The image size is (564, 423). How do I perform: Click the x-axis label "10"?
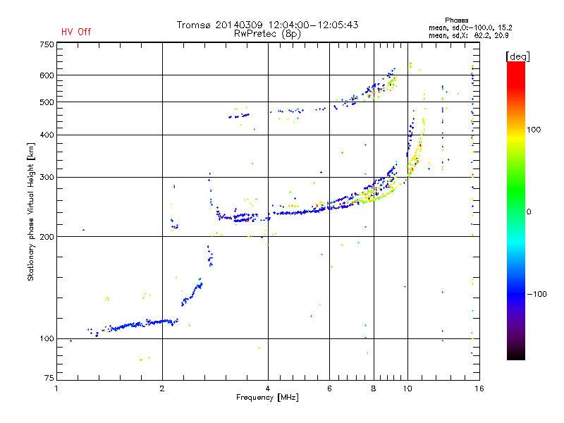coord(407,388)
